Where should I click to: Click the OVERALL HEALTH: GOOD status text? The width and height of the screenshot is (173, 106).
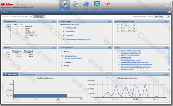(x=69, y=24)
